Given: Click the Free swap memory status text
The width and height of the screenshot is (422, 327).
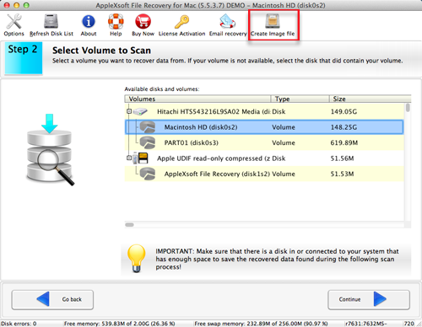Looking at the screenshot, I should click(x=261, y=324).
